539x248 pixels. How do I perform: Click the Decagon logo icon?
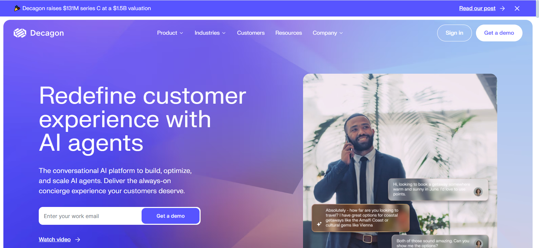pos(20,33)
